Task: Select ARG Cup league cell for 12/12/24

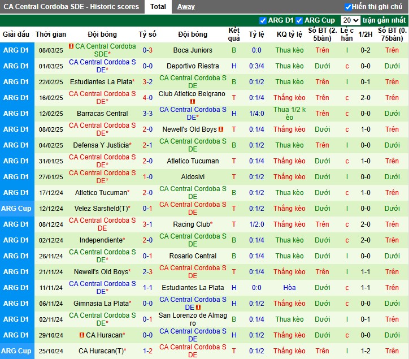Action: click(x=16, y=209)
